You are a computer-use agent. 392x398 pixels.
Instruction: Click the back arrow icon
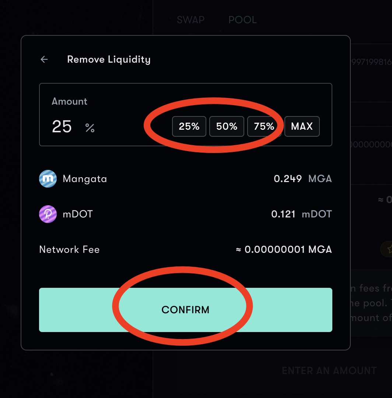pyautogui.click(x=44, y=59)
